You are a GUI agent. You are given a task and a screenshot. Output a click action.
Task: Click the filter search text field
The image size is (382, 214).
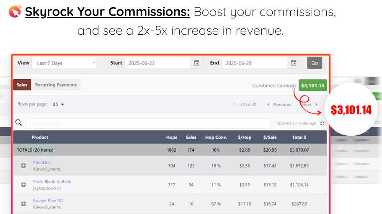148,124
